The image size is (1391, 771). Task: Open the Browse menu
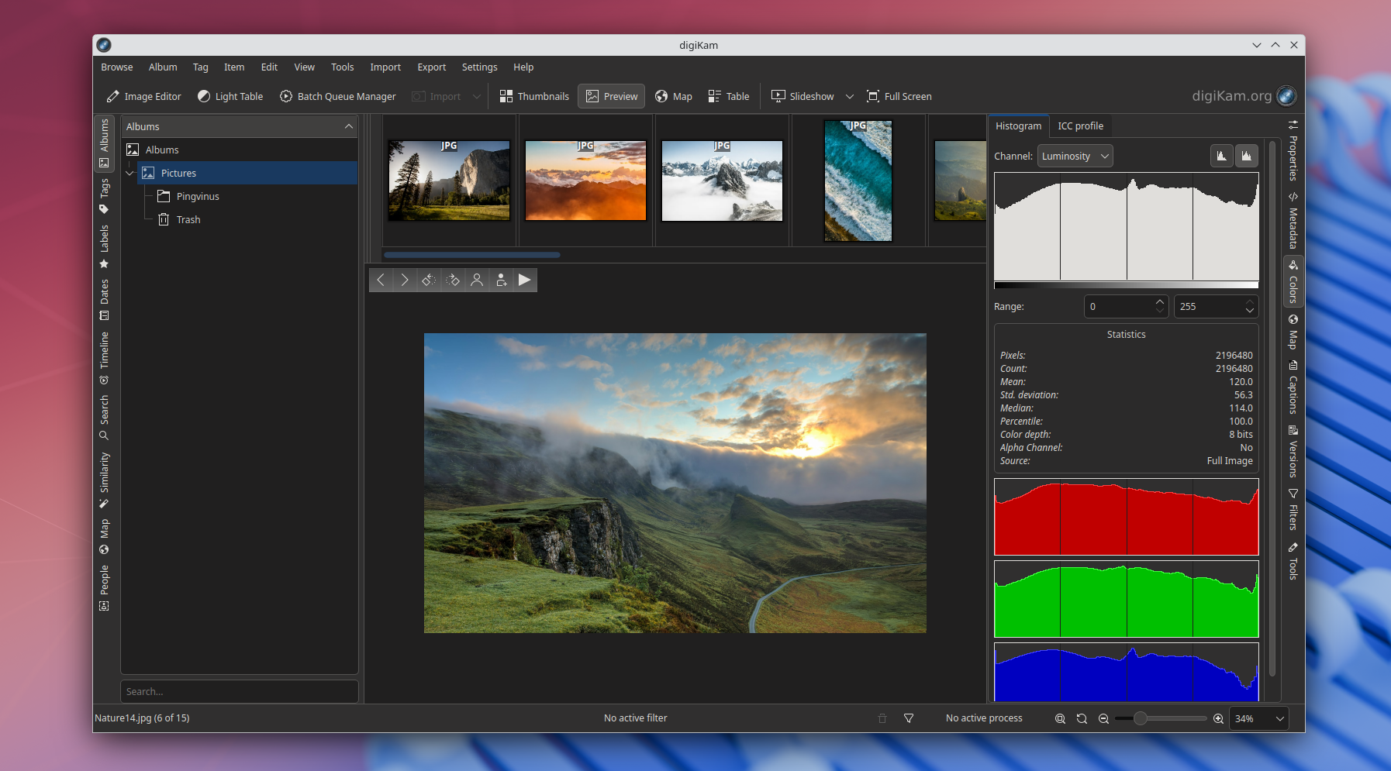116,67
